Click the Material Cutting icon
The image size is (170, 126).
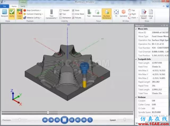coord(25,18)
